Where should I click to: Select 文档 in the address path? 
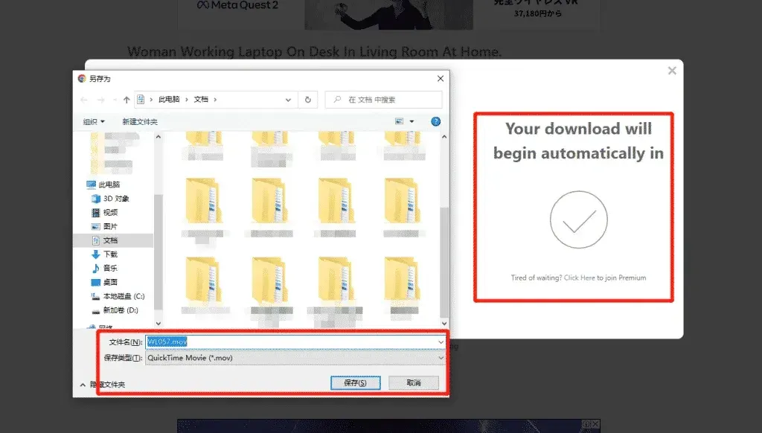click(x=201, y=99)
